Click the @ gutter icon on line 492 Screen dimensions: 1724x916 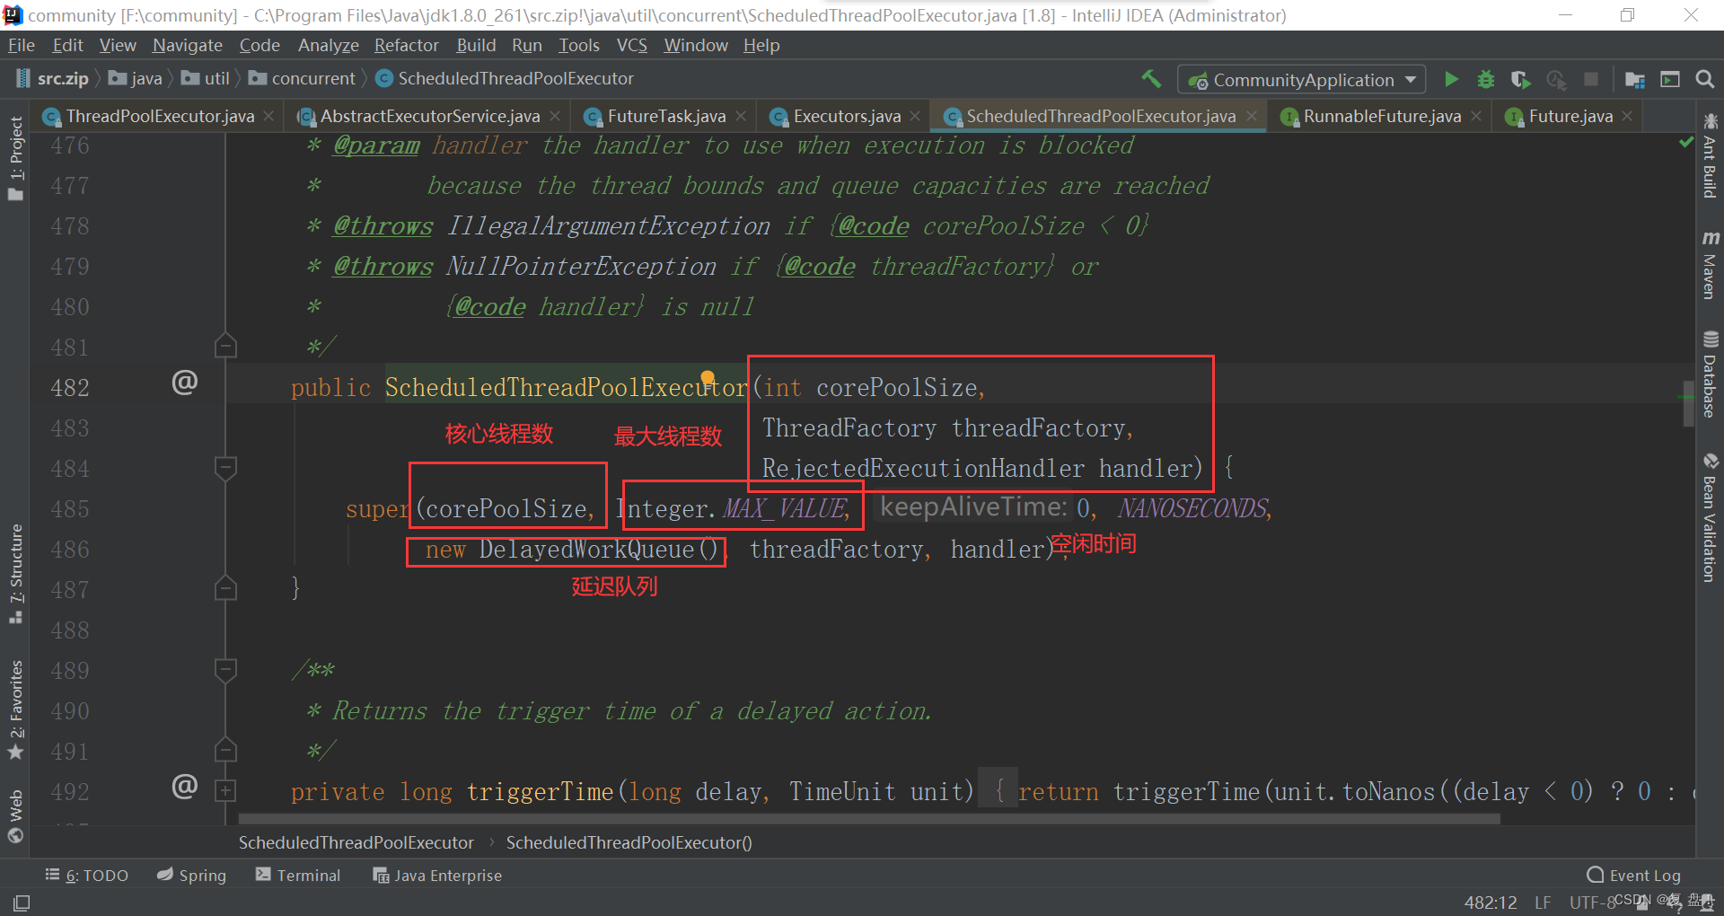point(184,788)
